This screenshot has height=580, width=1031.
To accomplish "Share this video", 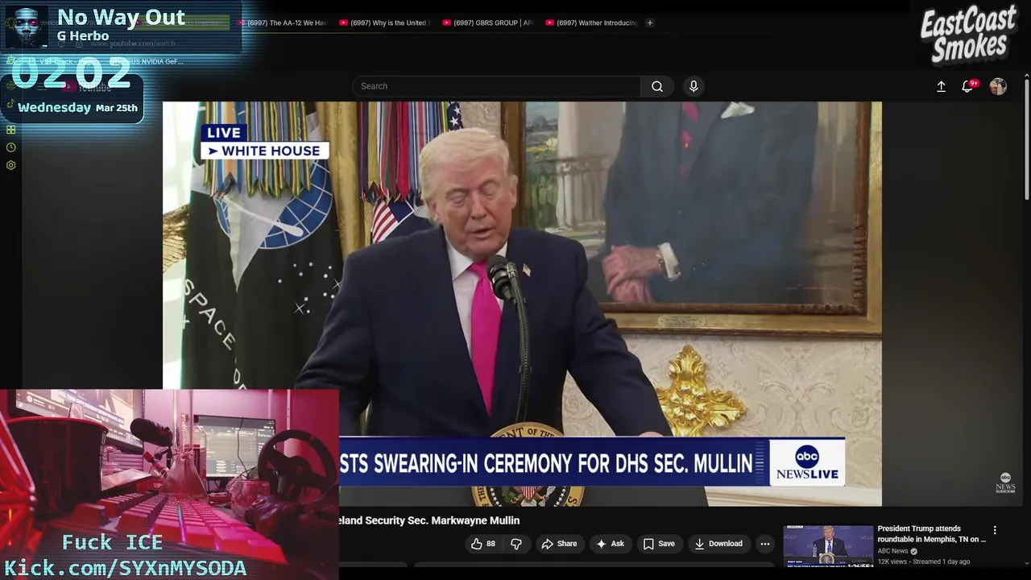I will coord(559,544).
